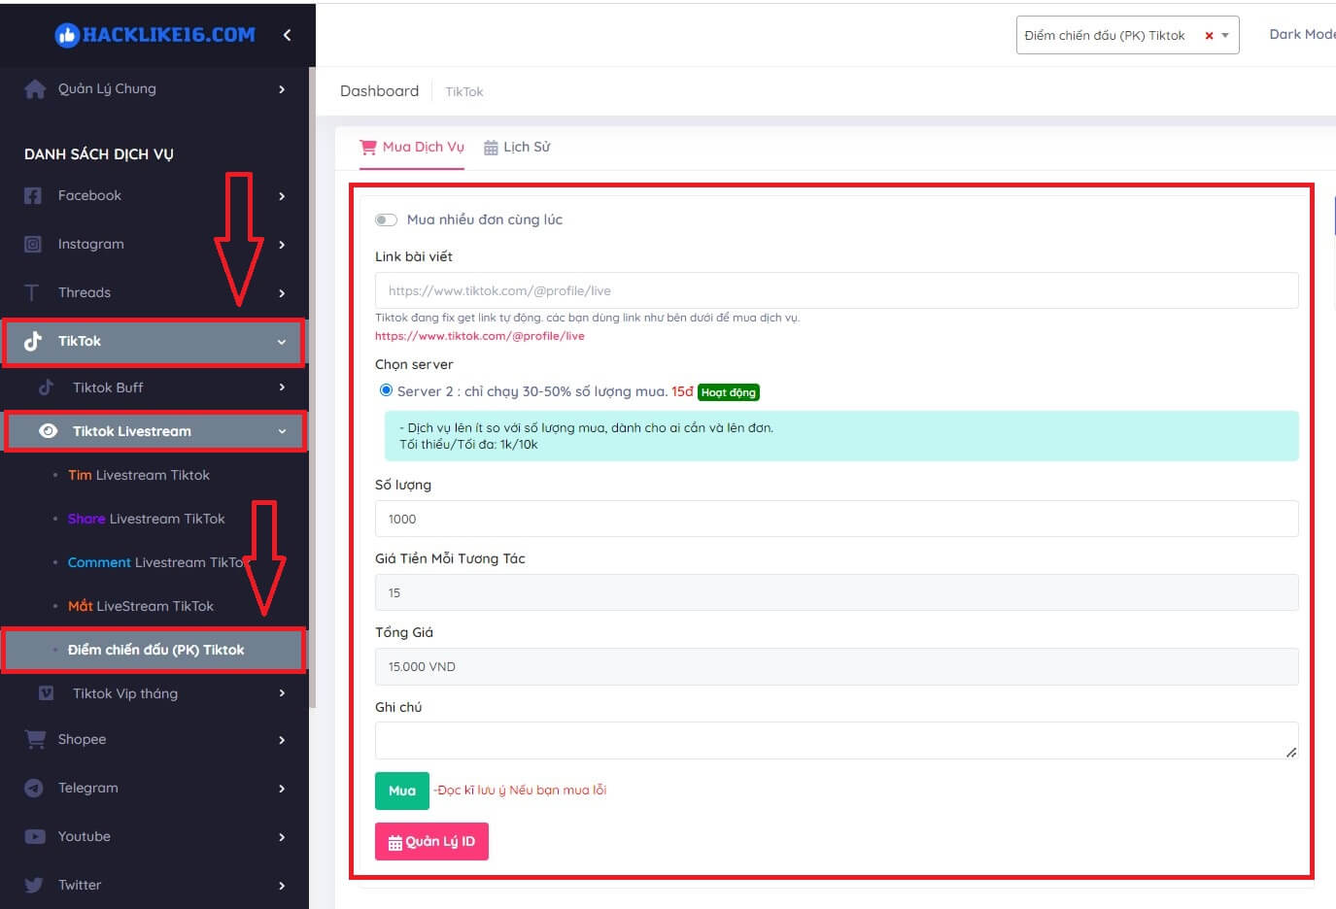Click the Shopee cart icon in sidebar

tap(34, 739)
